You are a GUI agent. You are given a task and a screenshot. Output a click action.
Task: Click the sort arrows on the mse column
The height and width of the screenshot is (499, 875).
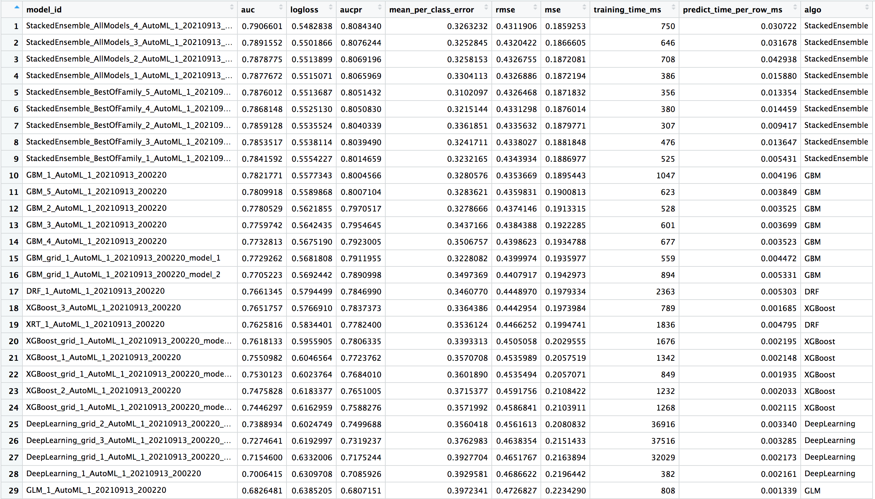[x=584, y=7]
